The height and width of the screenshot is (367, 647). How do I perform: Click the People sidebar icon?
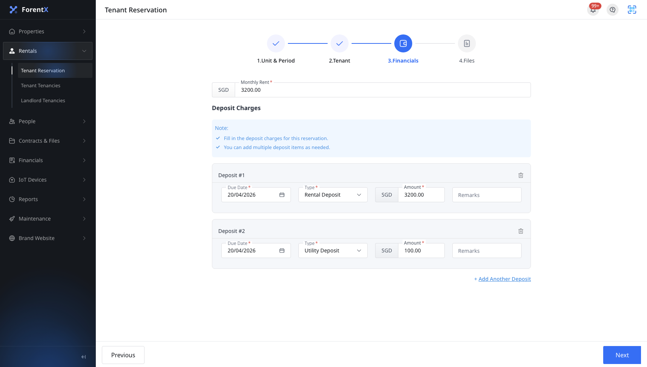[12, 121]
